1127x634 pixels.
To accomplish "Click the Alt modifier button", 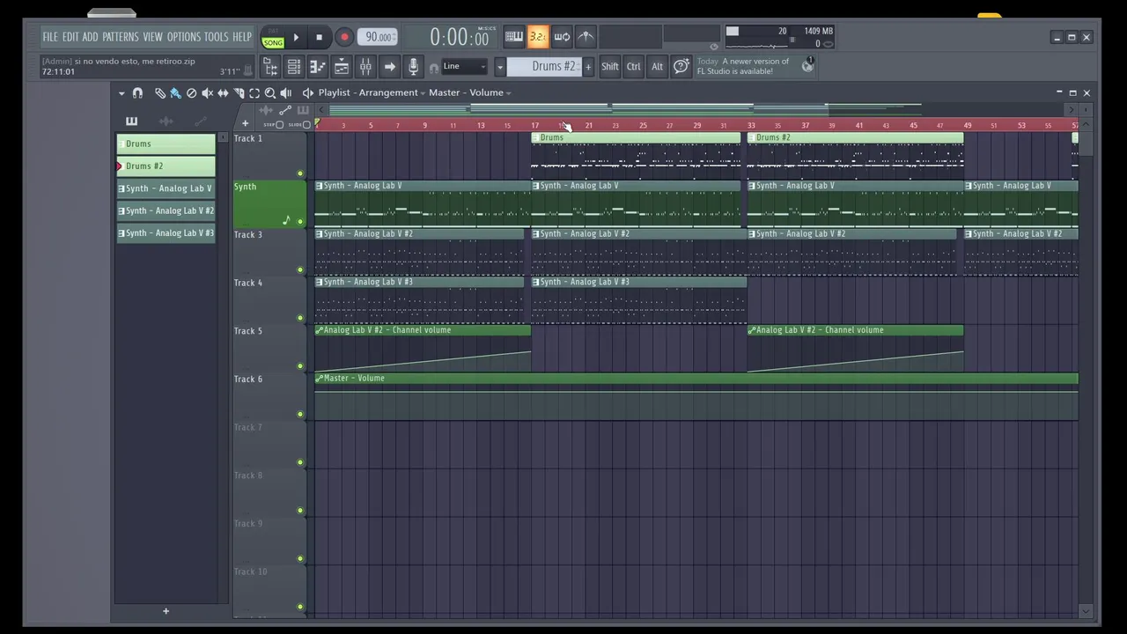I will click(657, 67).
